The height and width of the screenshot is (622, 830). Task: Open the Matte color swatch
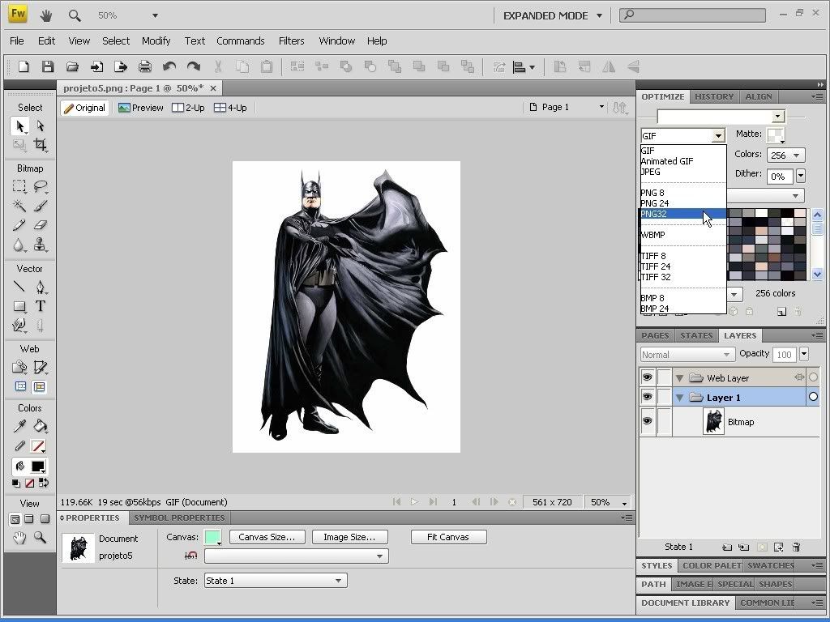(776, 135)
